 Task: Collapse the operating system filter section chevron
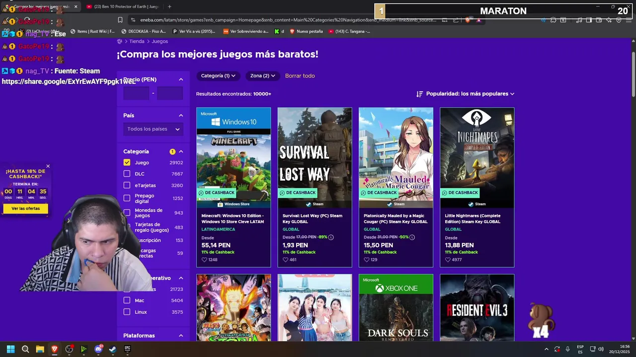point(181,278)
